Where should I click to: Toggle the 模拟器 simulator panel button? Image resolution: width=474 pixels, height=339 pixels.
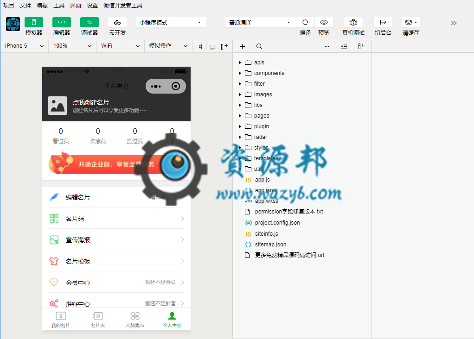(x=34, y=22)
